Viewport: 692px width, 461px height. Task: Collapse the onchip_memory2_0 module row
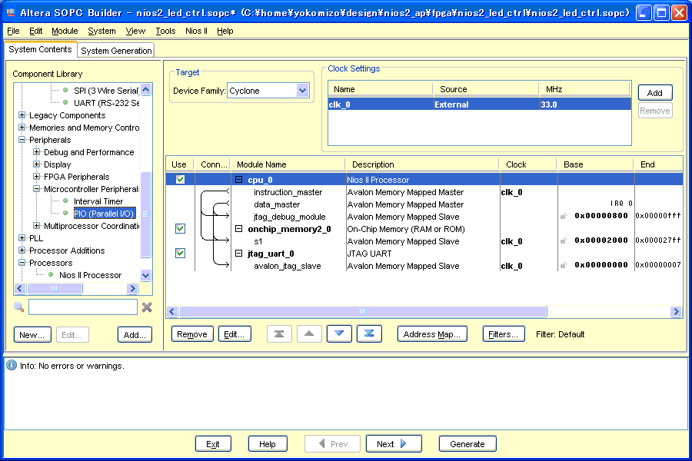(239, 228)
